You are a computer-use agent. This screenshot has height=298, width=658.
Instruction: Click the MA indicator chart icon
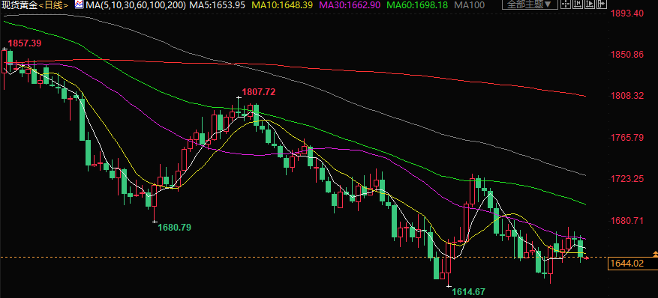click(79, 4)
